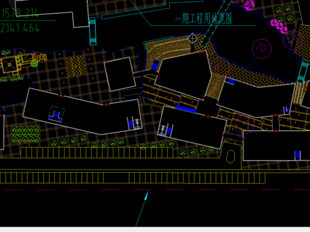Select the yellow oval island near the parking lot

(231, 156)
